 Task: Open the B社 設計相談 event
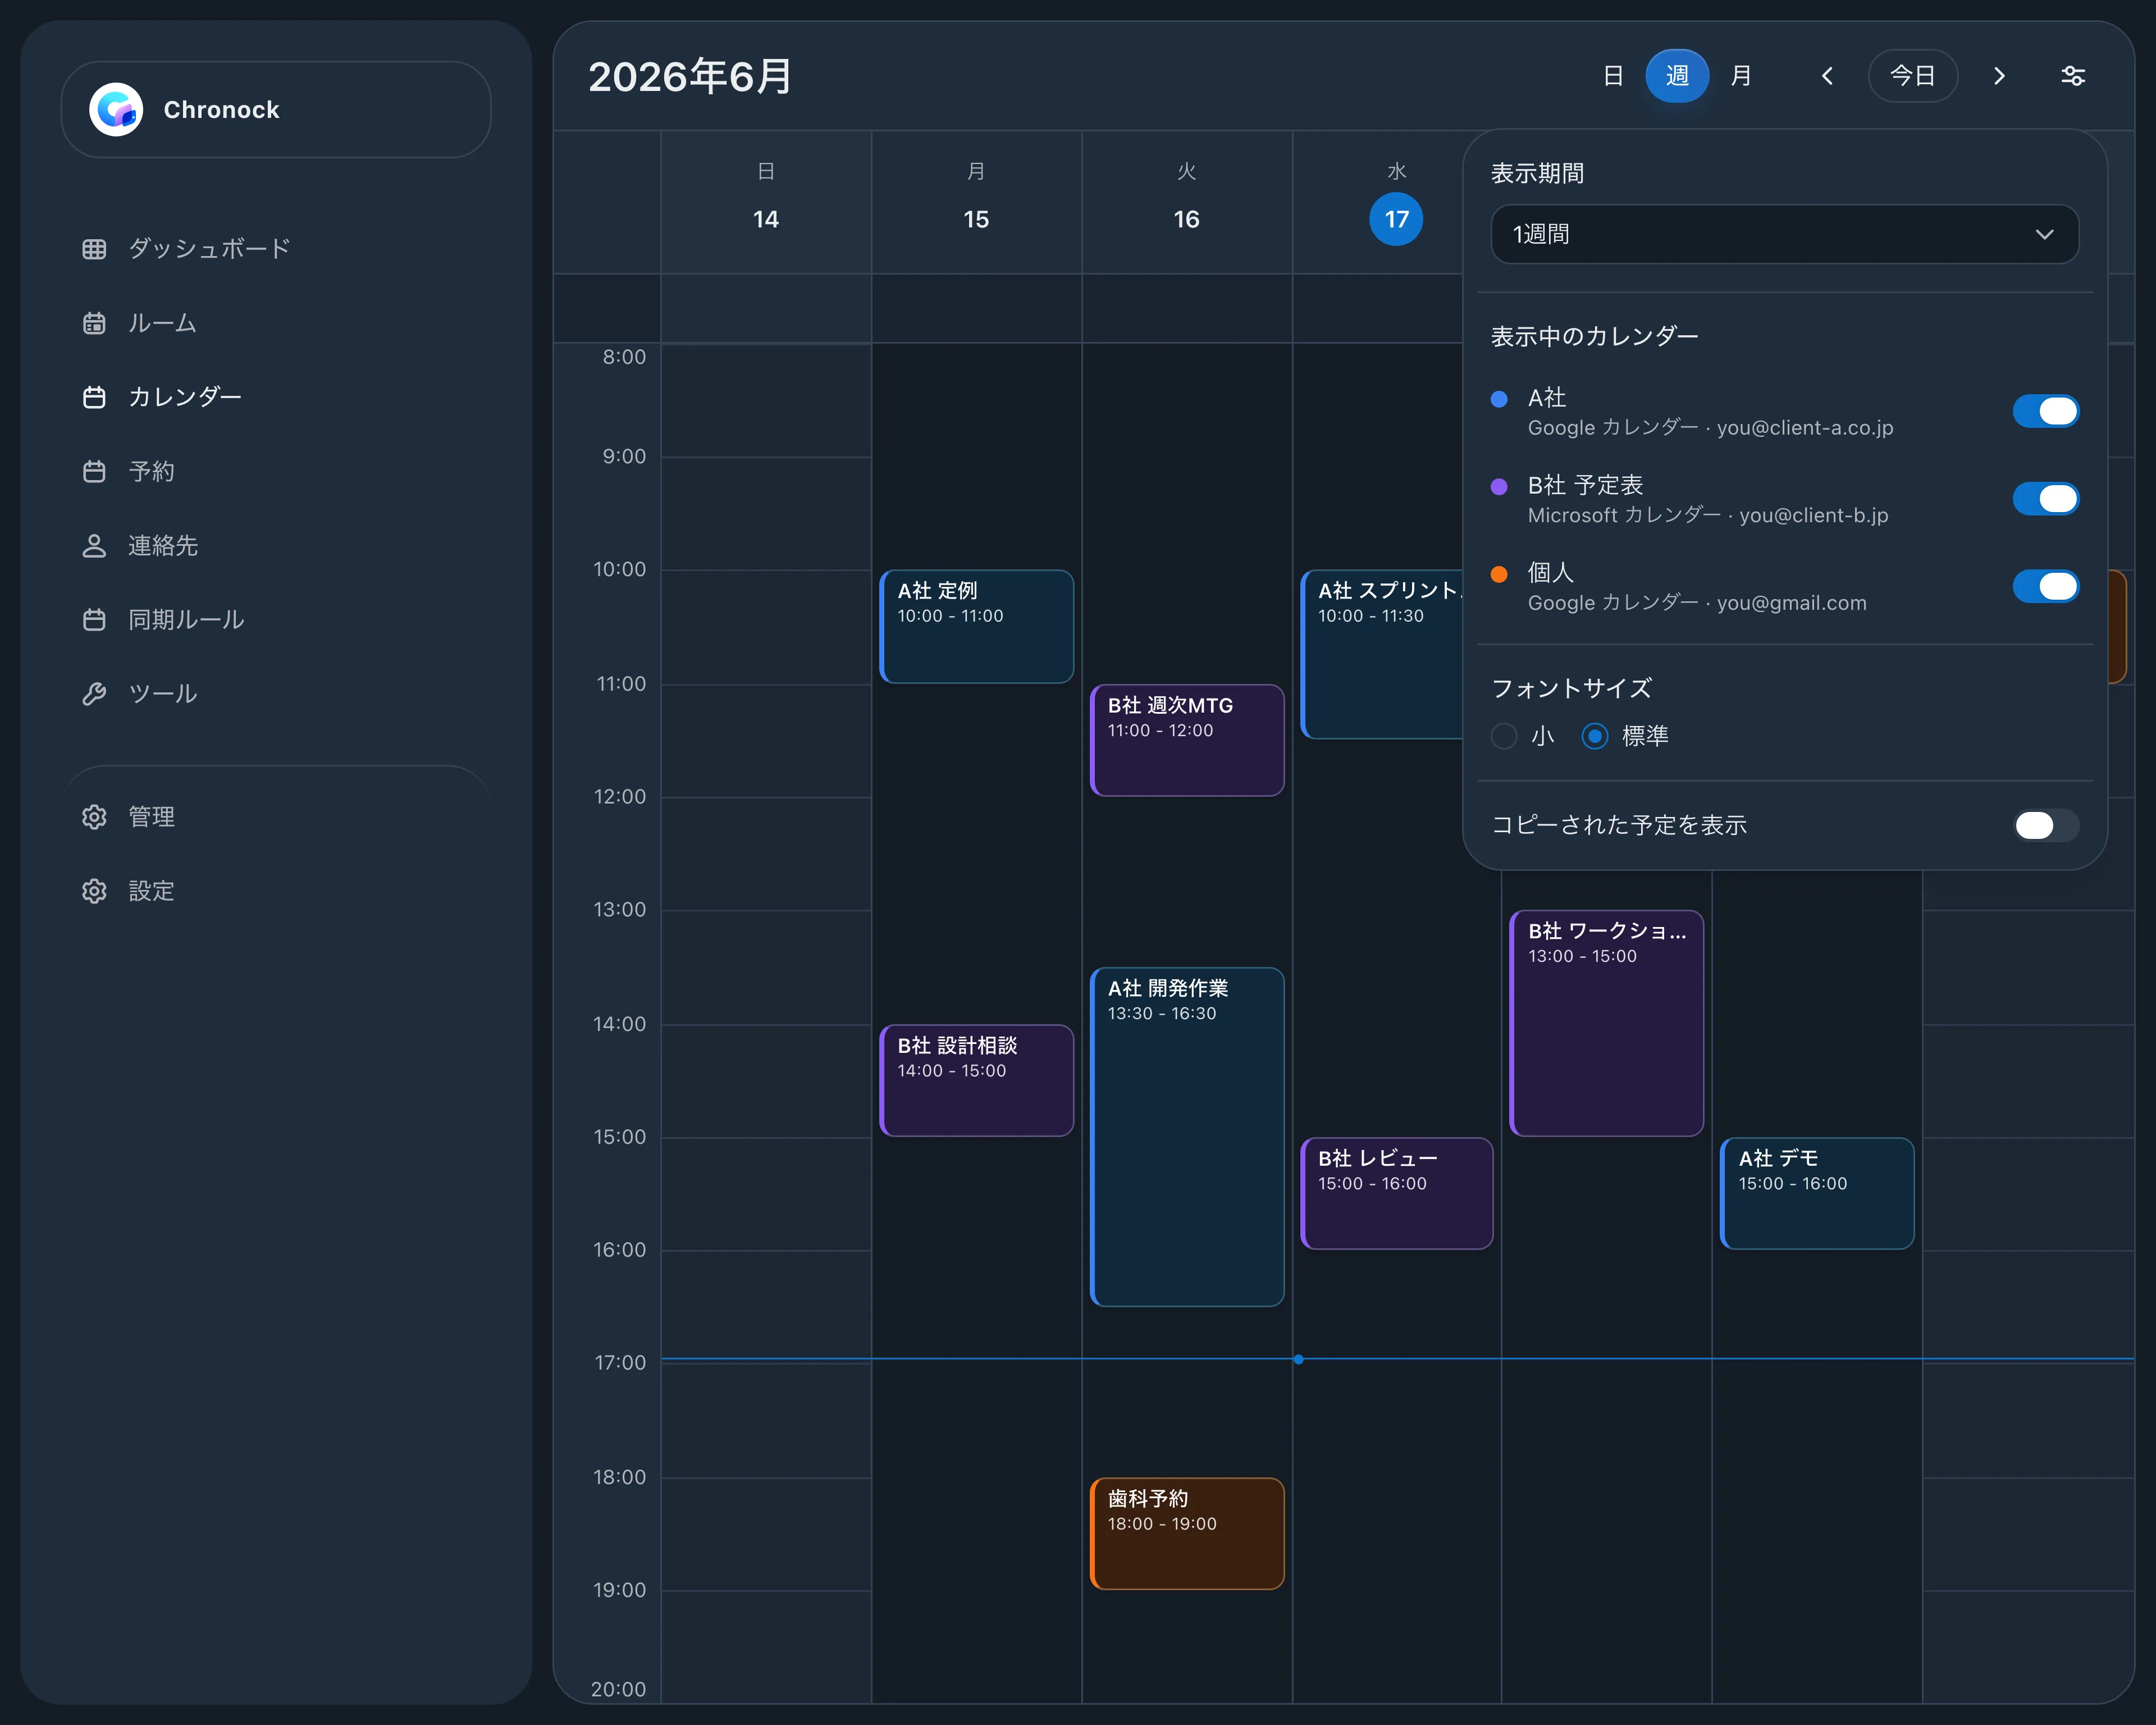click(976, 1081)
